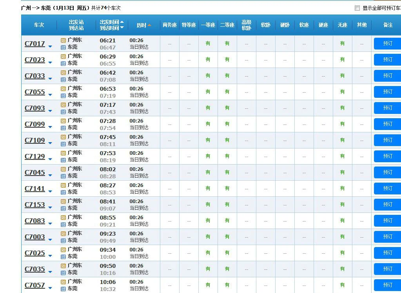Enable the 显示全部可预订车次 checkbox
The image size is (401, 293).
tap(357, 7)
